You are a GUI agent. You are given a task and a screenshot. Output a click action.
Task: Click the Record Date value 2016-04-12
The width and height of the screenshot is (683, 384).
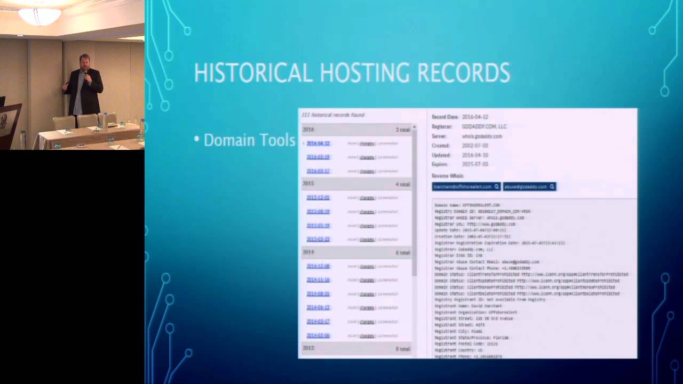point(475,117)
